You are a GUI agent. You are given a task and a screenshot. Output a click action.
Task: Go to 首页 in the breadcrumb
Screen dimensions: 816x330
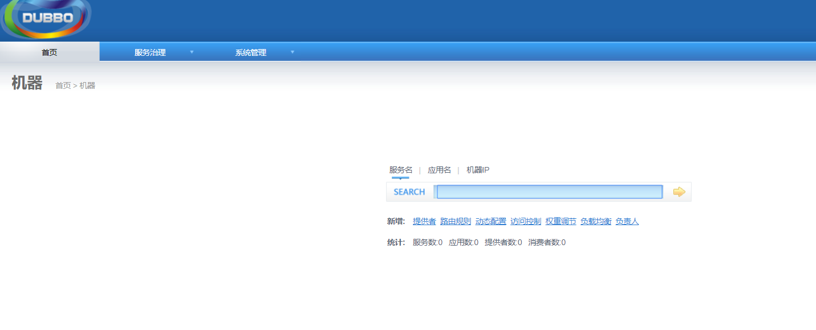coord(63,85)
